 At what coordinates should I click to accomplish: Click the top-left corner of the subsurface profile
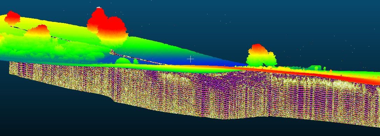(9, 62)
